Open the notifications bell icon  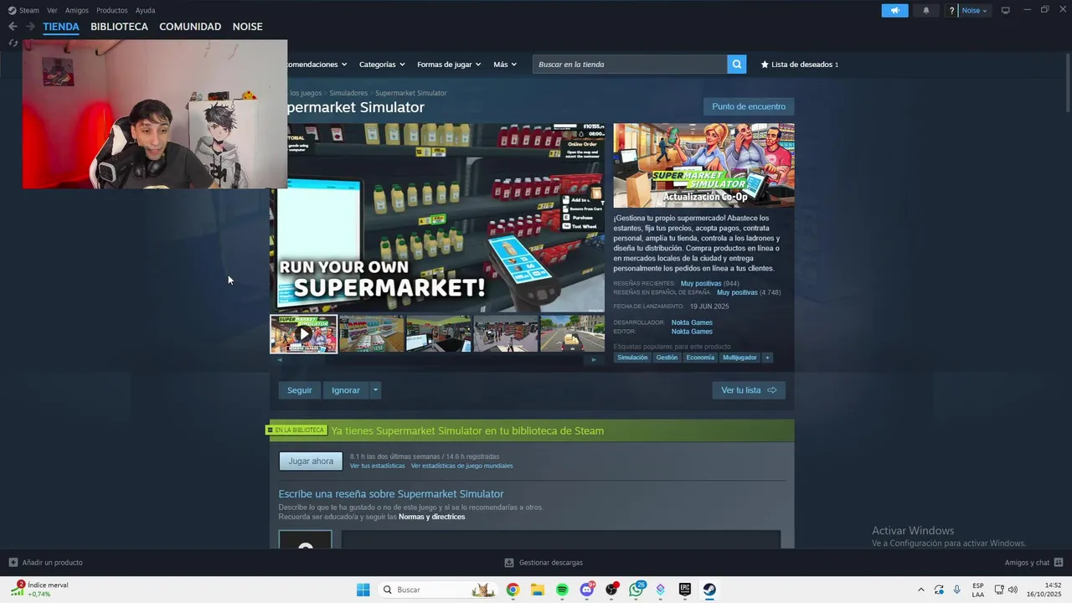(x=925, y=10)
